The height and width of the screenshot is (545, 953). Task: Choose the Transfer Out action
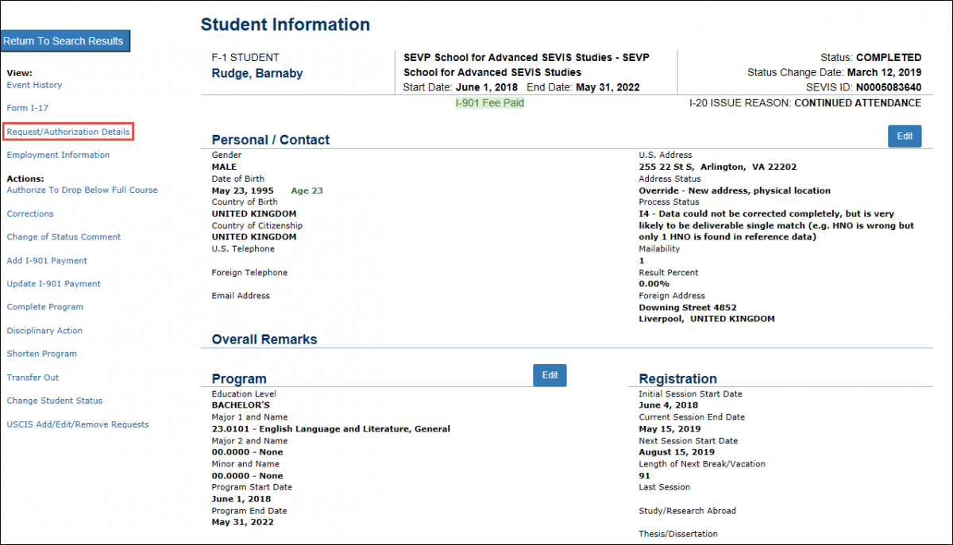click(x=33, y=378)
